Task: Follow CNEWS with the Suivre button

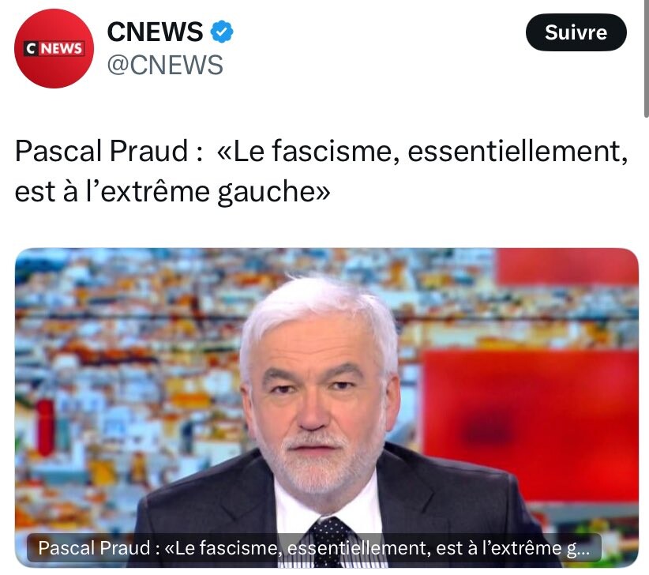Action: click(x=576, y=32)
